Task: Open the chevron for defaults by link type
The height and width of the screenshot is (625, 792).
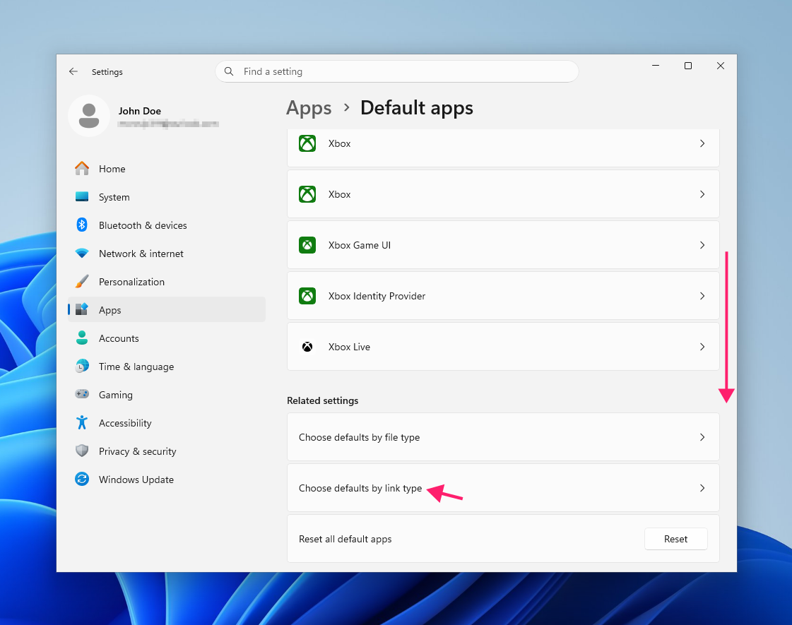Action: [702, 488]
